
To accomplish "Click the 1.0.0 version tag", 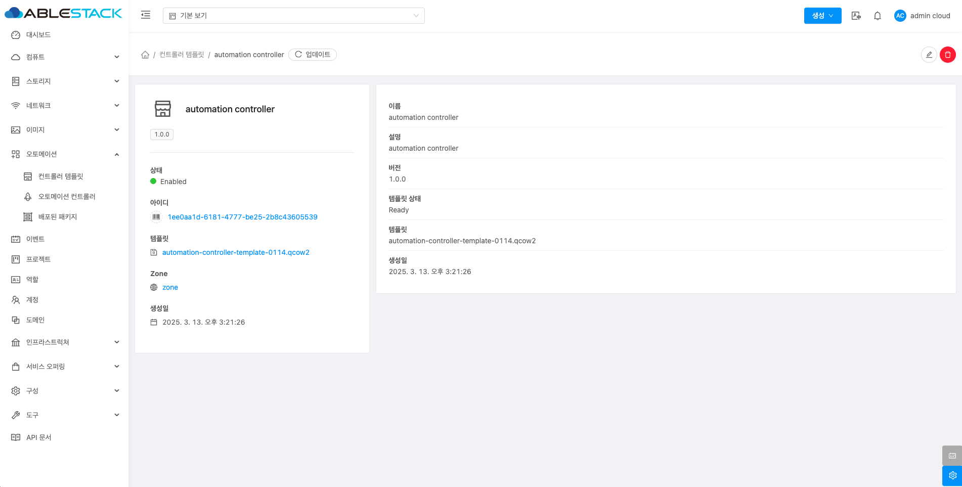I will tap(162, 135).
